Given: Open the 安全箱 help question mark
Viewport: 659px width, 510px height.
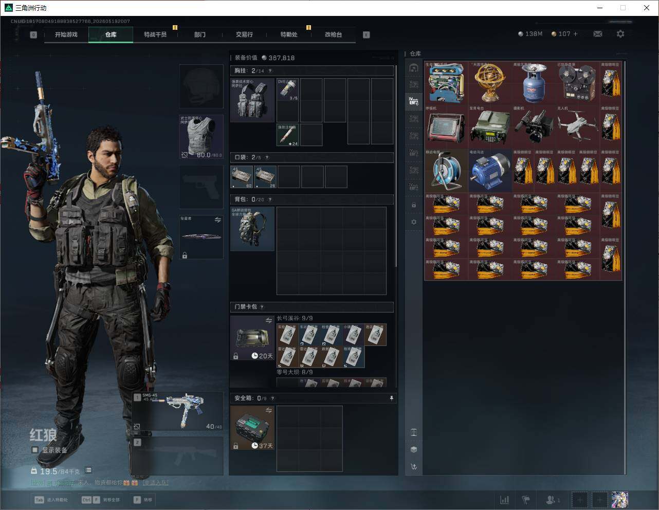Looking at the screenshot, I should pos(272,398).
